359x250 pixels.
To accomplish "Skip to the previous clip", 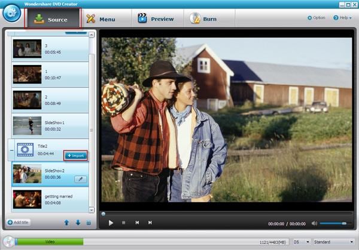I will click(137, 223).
